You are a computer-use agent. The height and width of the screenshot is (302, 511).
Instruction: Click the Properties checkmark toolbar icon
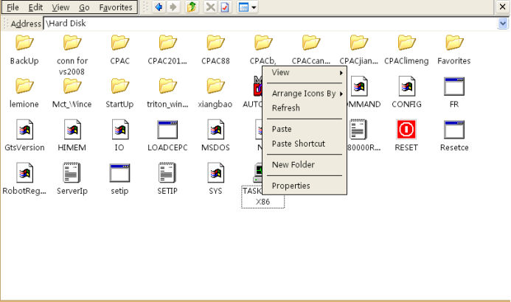click(x=225, y=7)
